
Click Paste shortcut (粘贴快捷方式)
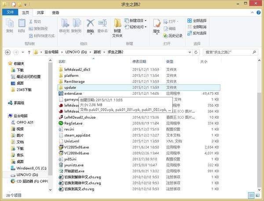[42, 36]
